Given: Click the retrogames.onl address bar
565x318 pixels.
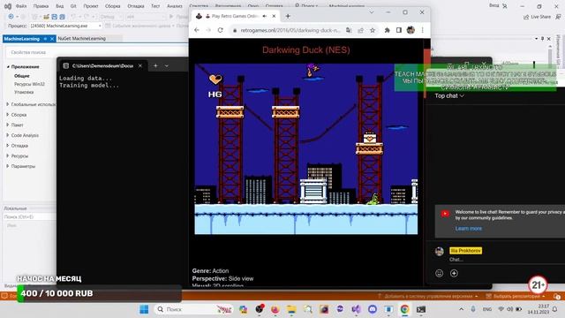Looking at the screenshot, I should point(290,30).
